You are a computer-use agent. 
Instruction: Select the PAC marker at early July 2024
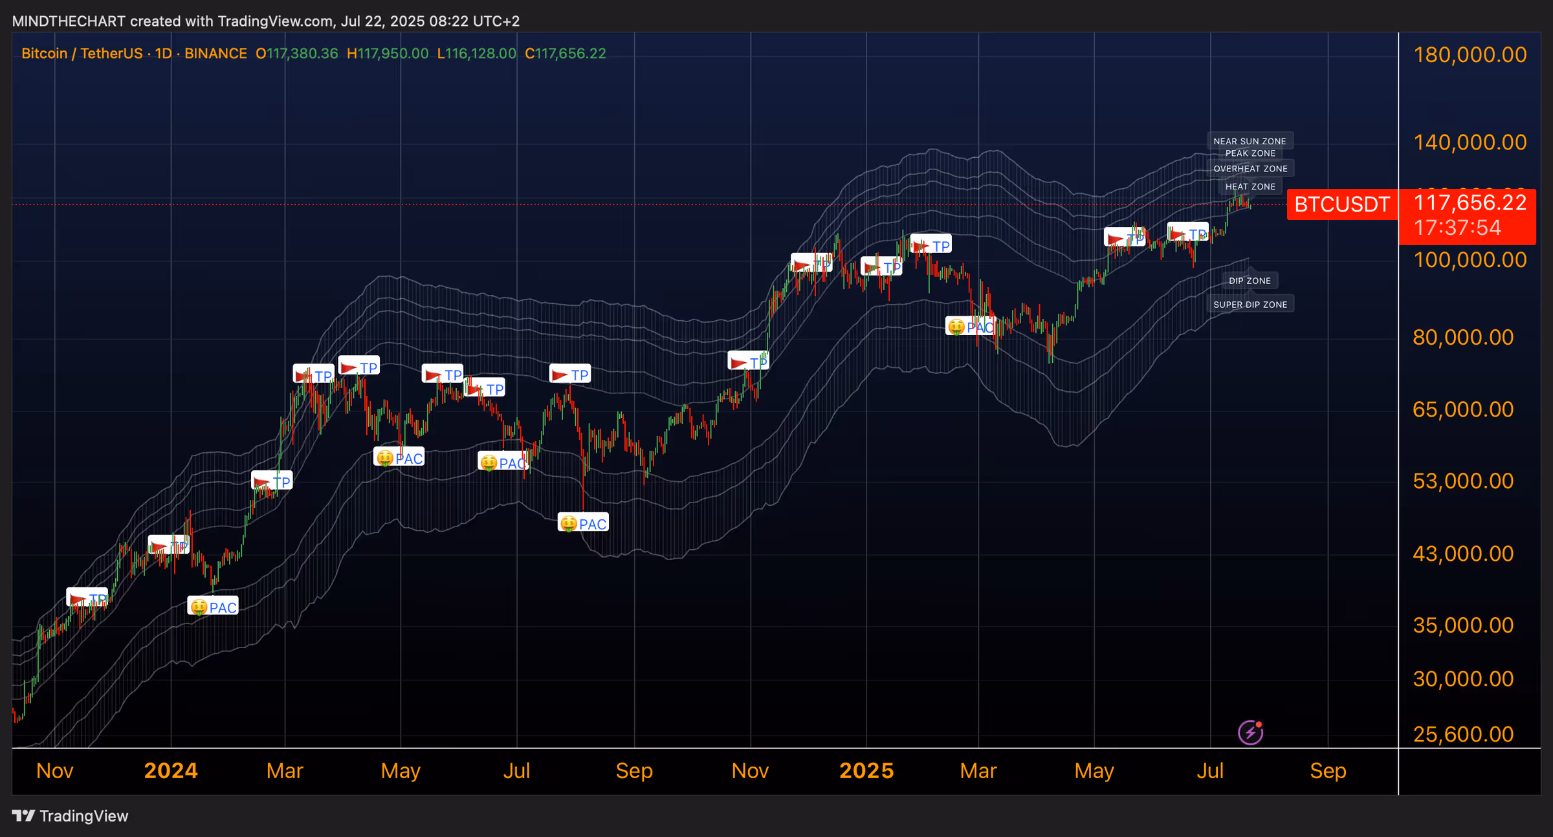[x=503, y=461]
